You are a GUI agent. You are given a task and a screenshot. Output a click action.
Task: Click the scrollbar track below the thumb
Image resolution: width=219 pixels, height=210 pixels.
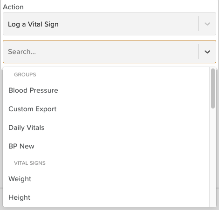point(213,157)
